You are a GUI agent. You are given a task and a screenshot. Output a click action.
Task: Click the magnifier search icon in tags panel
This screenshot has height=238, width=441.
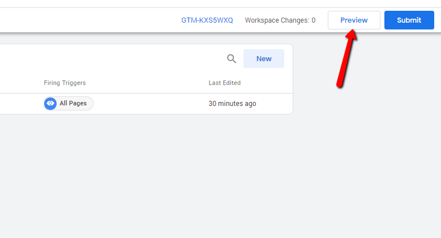coord(231,58)
